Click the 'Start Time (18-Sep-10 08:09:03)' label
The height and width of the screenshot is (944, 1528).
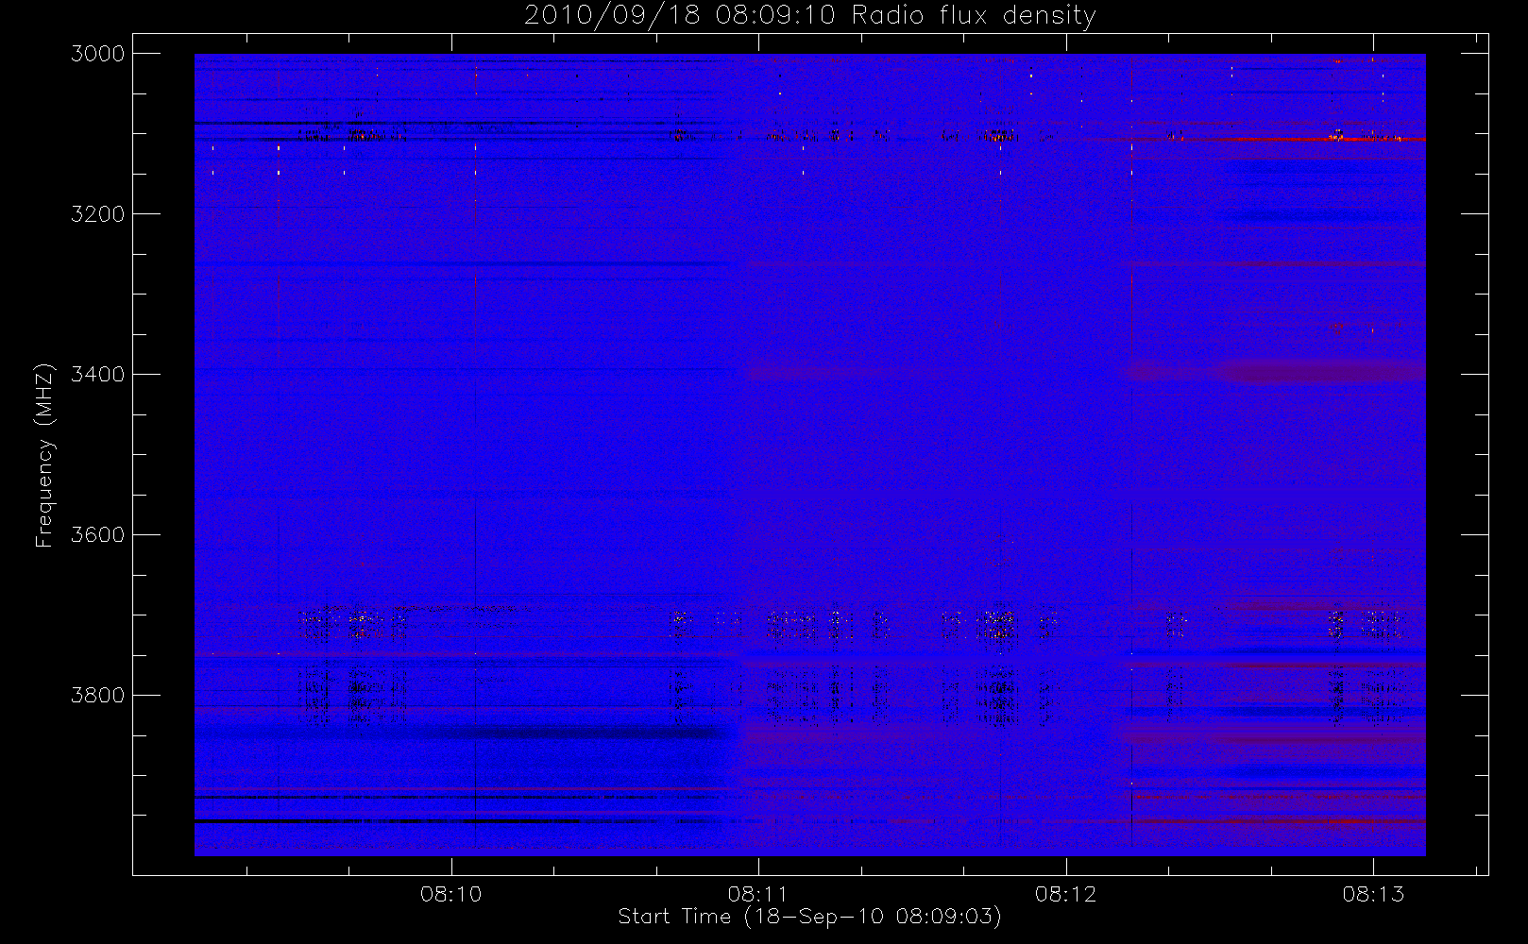tap(809, 917)
